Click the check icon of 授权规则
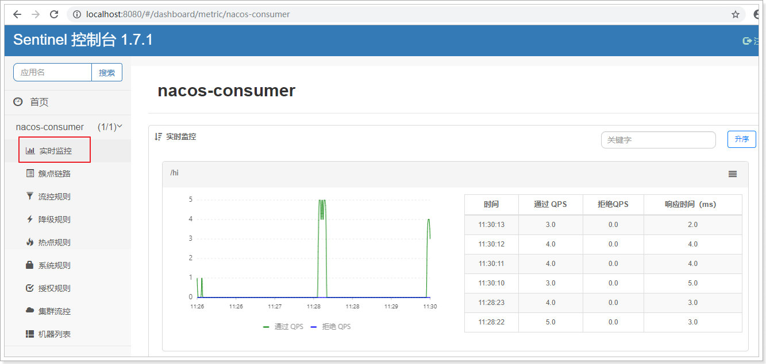 [30, 288]
